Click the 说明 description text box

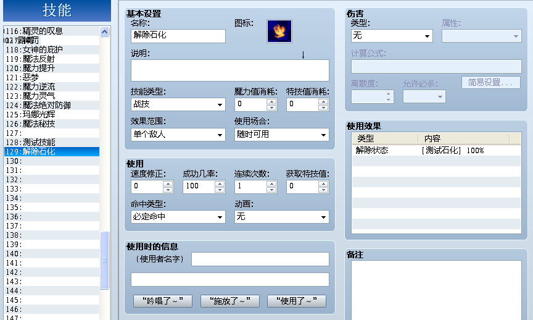(229, 70)
